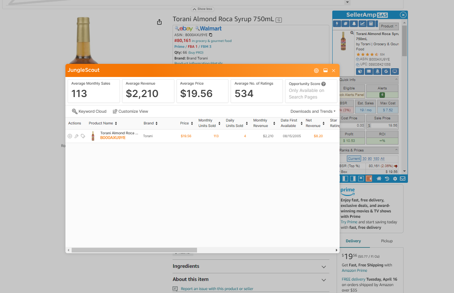Open JungleScout settings gear

(x=316, y=70)
